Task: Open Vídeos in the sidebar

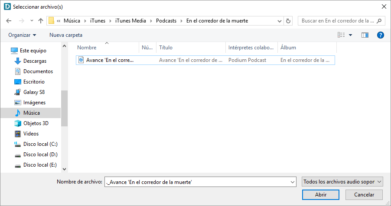Action: [x=31, y=134]
